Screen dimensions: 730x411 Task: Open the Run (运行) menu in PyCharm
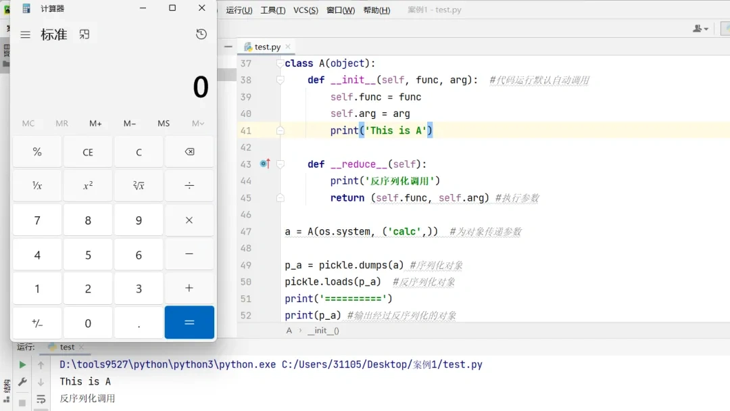point(239,9)
